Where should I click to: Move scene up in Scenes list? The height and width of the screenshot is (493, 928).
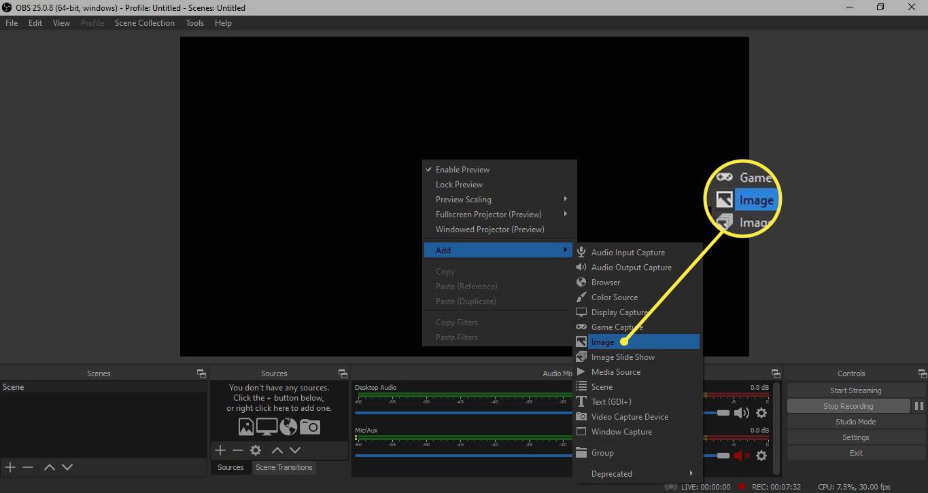click(x=50, y=467)
